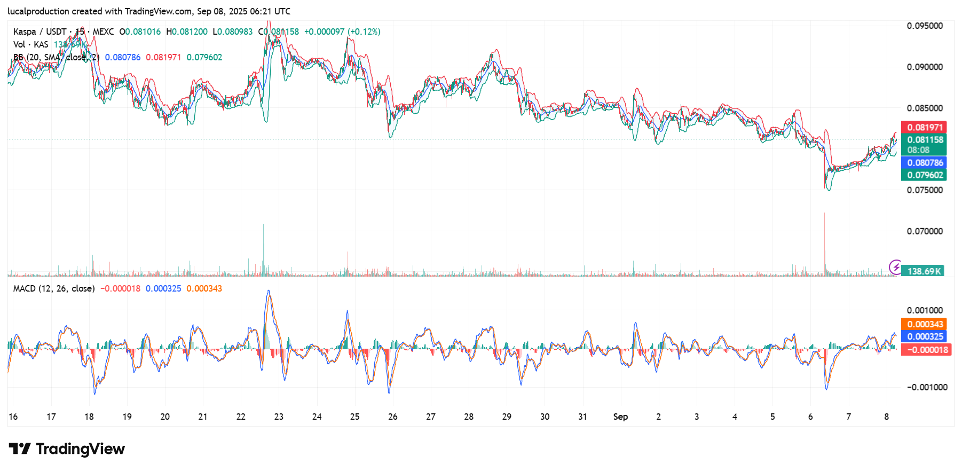Click the −0.001000 MACD axis label
The height and width of the screenshot is (471, 962).
point(927,387)
